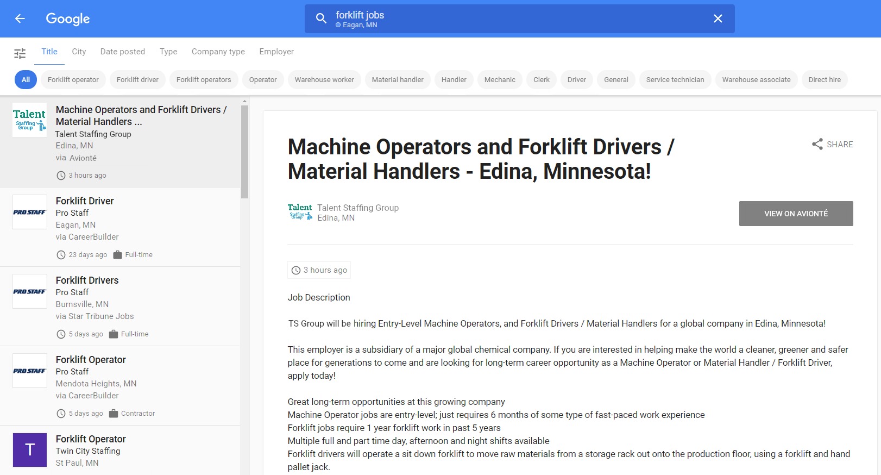Switch to the Type filter tab
This screenshot has width=881, height=475.
(168, 52)
